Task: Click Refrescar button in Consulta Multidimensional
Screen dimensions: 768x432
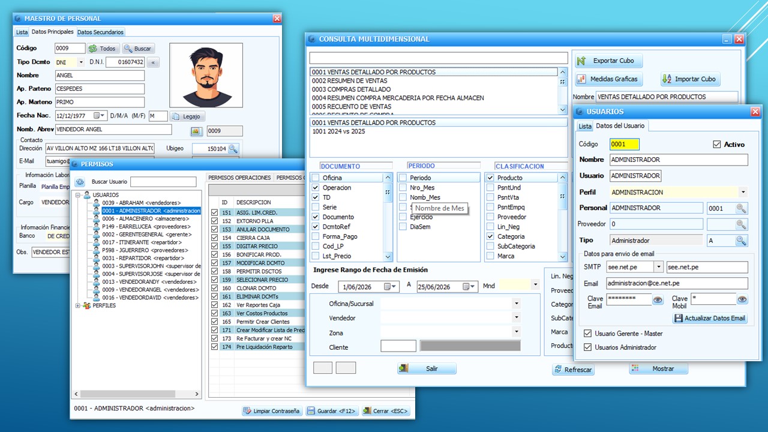Action: [573, 370]
